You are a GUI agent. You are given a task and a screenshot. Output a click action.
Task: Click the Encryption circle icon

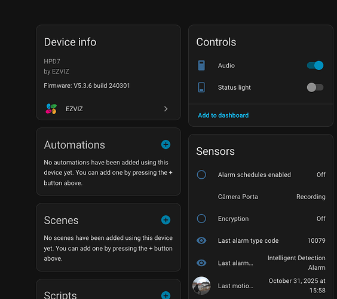point(201,218)
